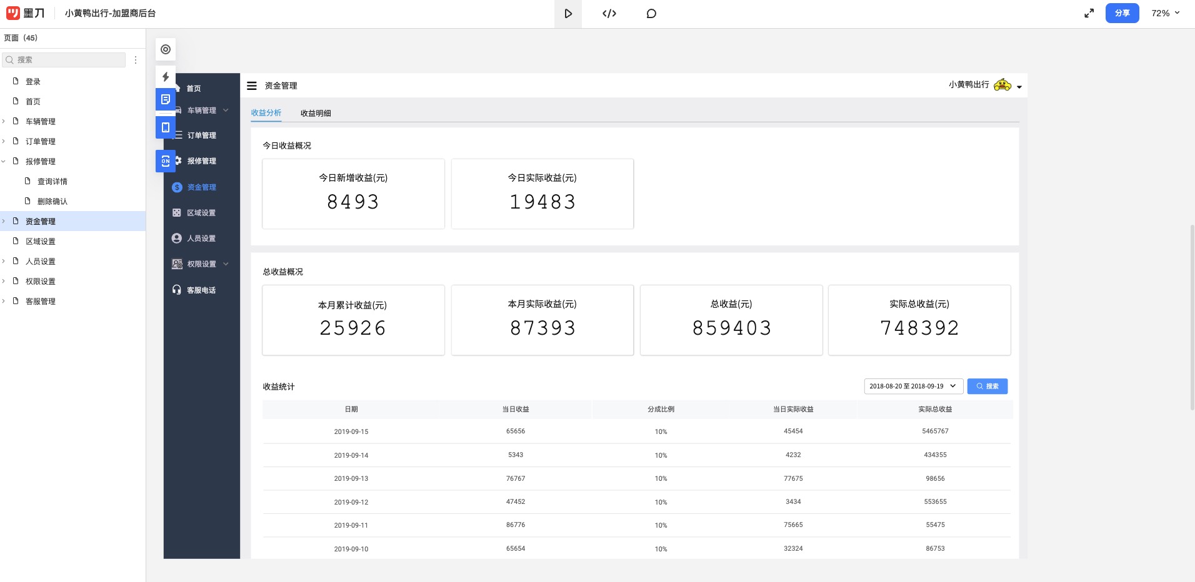Click the 小黄鸭出行 username in header
Screen dimensions: 1195x582
click(x=969, y=84)
